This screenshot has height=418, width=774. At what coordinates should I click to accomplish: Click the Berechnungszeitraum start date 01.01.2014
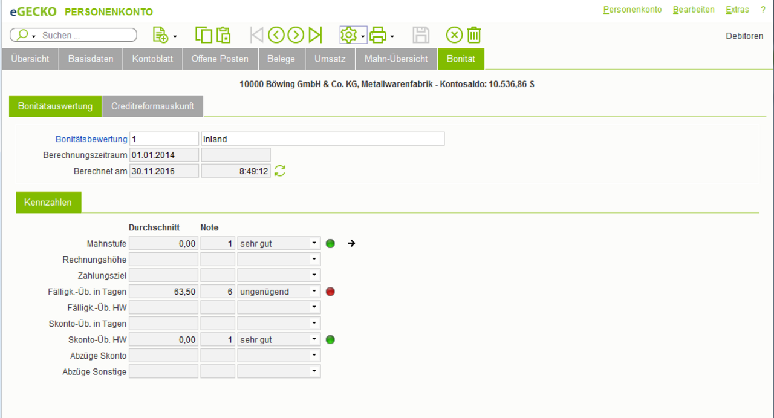(x=164, y=155)
